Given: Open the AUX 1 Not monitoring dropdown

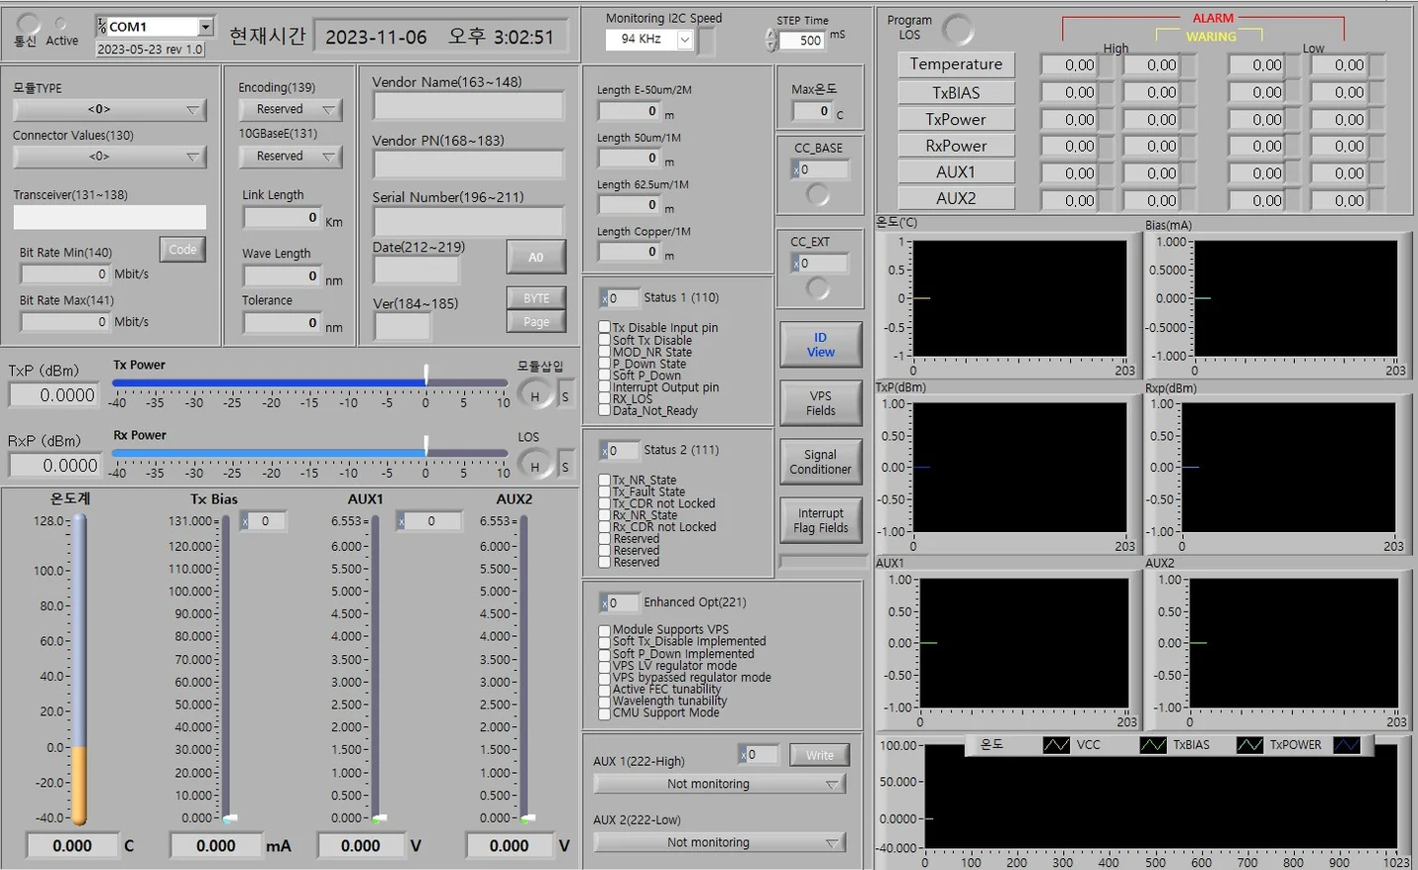Looking at the screenshot, I should (833, 783).
